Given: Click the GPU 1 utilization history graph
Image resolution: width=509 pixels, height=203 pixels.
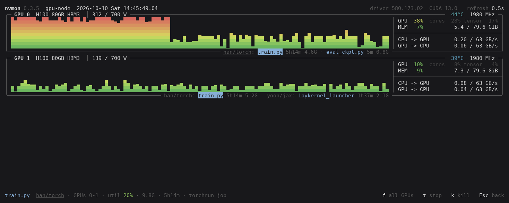Looking at the screenshot, I should click(200, 77).
